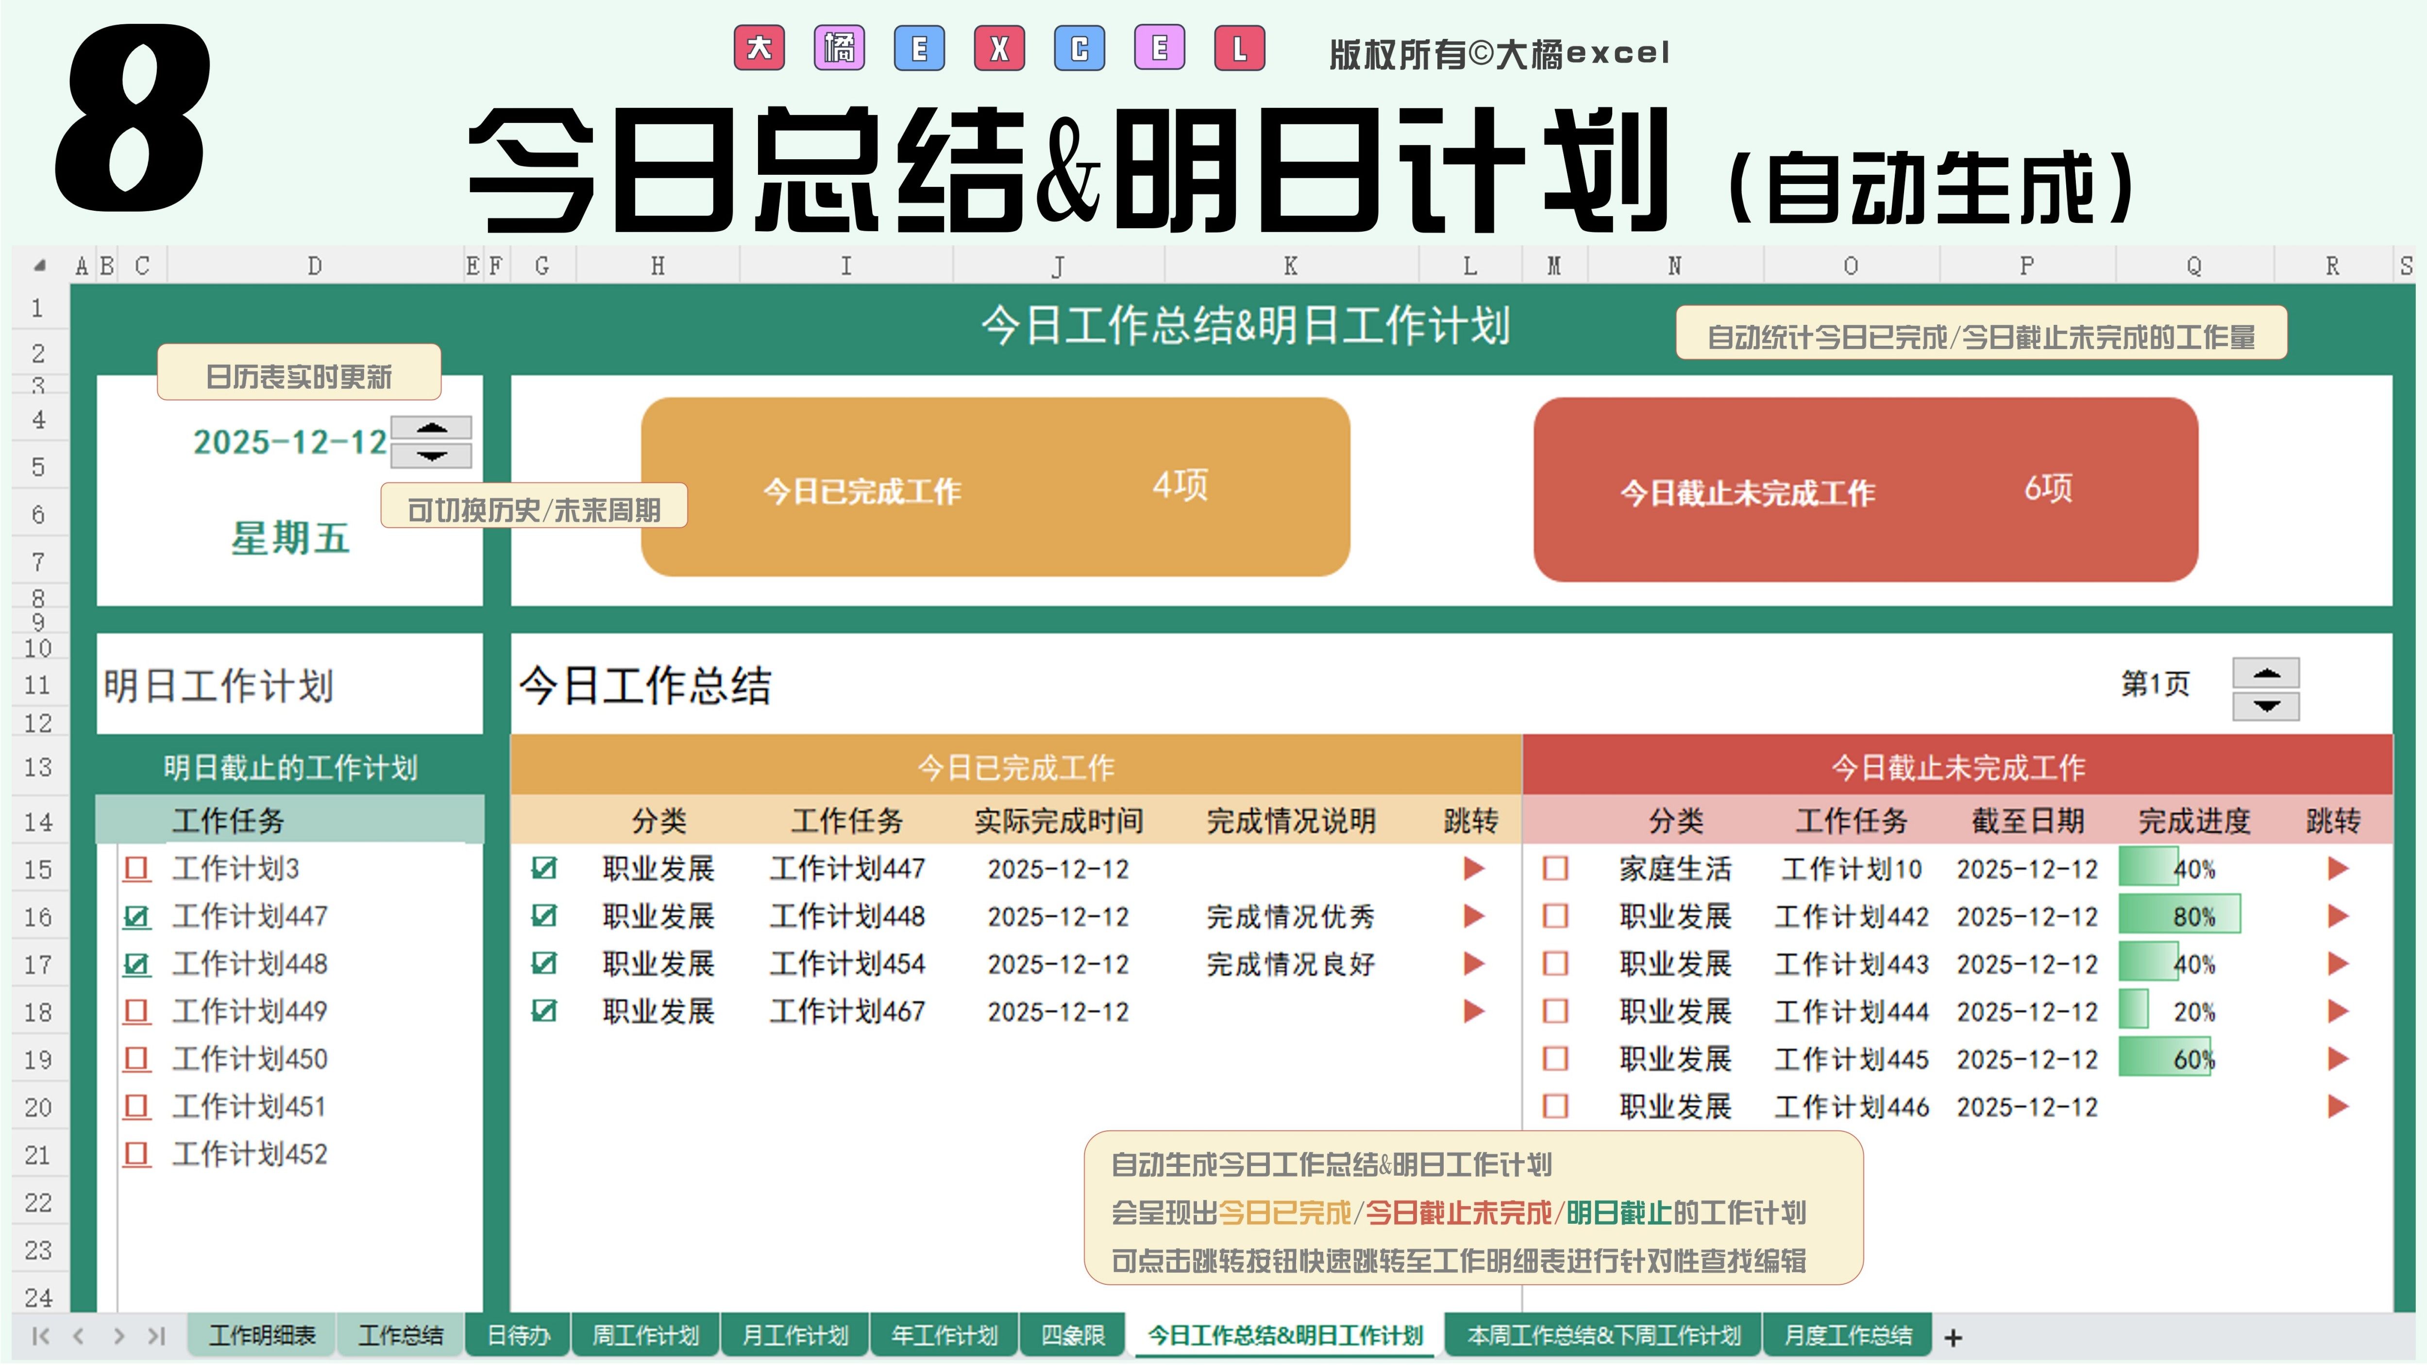The height and width of the screenshot is (1365, 2427).
Task: Go to next page using page spinner down
Action: point(2266,707)
